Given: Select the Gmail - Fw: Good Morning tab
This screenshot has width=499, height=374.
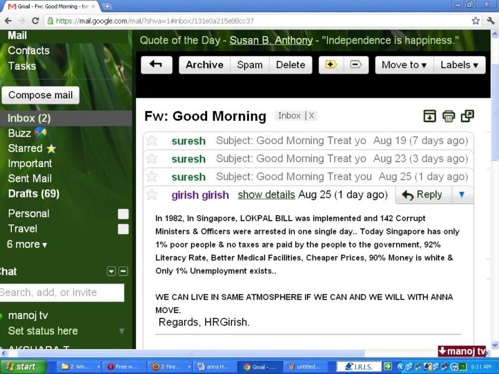Looking at the screenshot, I should 51,6.
